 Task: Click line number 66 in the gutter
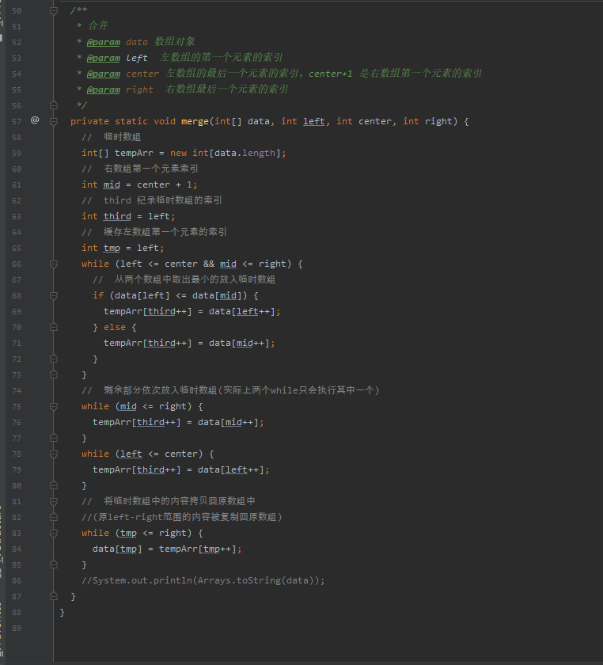point(17,264)
